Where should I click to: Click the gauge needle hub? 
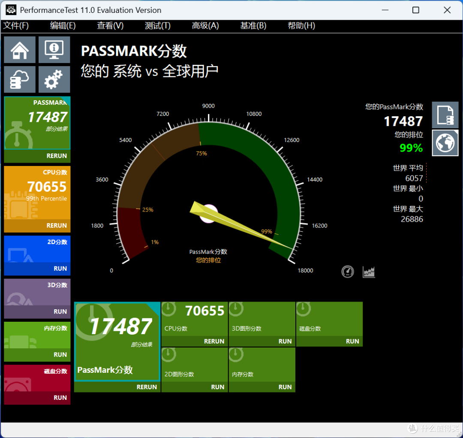tap(209, 214)
